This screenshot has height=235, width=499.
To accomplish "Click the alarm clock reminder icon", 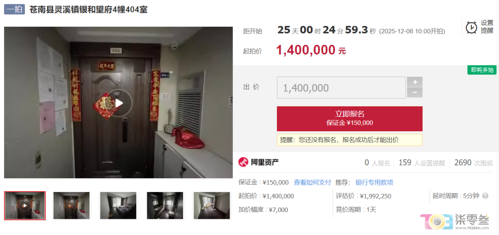I will pyautogui.click(x=471, y=27).
